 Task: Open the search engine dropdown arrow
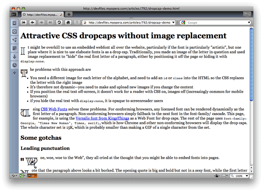coord(249,22)
